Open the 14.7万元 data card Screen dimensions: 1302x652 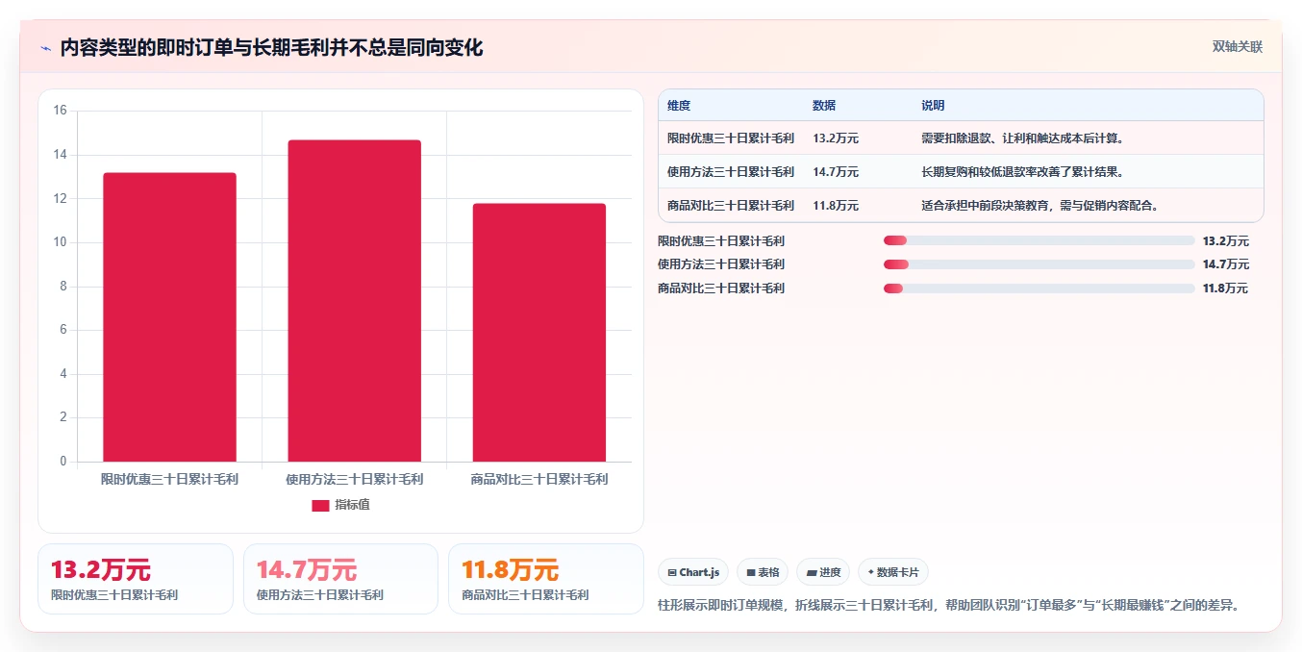click(x=340, y=579)
